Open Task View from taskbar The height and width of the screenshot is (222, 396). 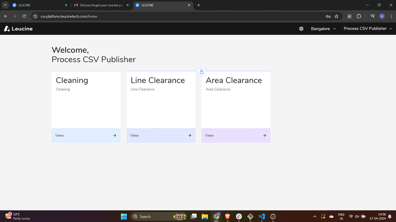click(x=193, y=216)
